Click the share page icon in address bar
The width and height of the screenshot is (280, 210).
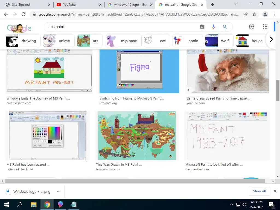[246, 14]
